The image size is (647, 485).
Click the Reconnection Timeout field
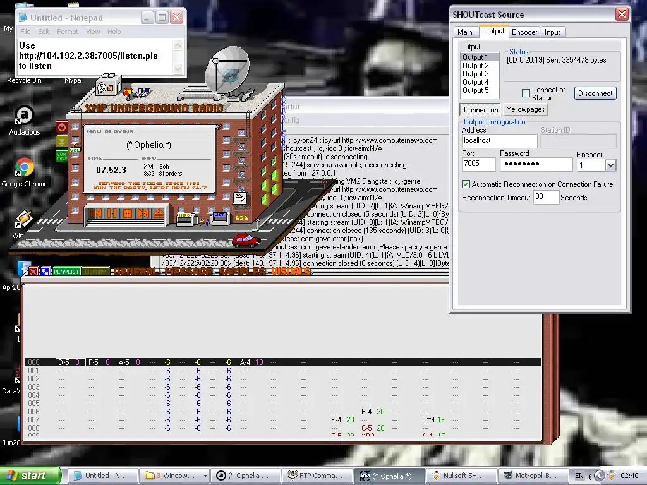[545, 197]
